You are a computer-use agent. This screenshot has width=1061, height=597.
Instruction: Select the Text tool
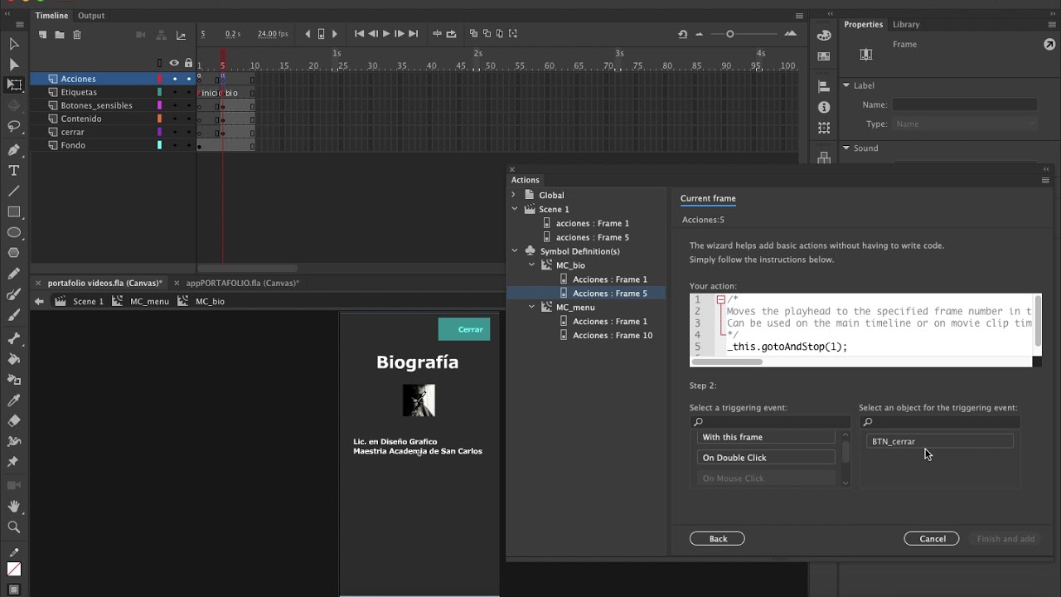click(14, 170)
